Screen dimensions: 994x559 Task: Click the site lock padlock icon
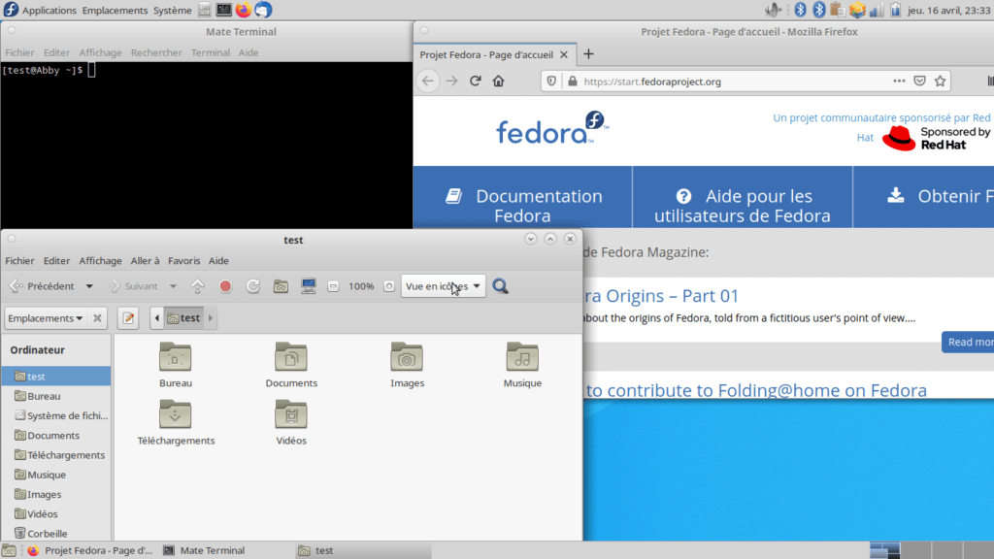point(573,82)
